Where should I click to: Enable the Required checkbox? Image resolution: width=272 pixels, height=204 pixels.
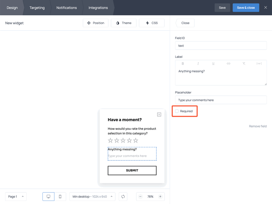177,111
